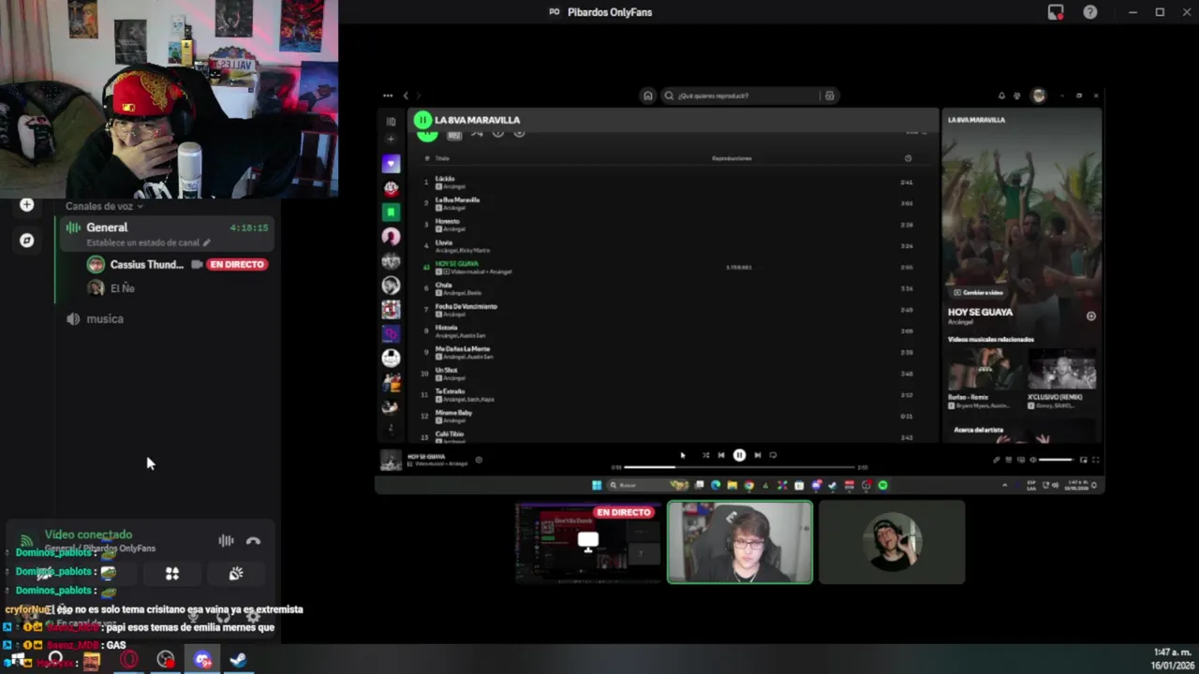Add HOY SE GUAYA to library plus icon
Screen dimensions: 1199x674
[1090, 316]
